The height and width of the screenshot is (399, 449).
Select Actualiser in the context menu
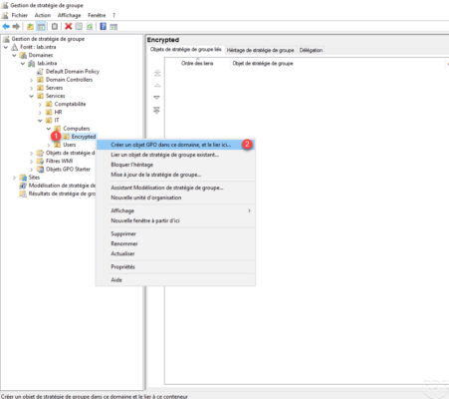tap(175, 253)
